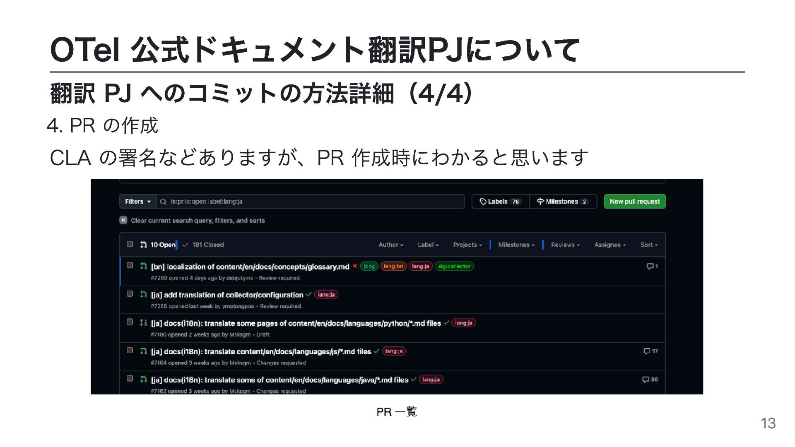Click the lang:ja label on python PR
Image resolution: width=795 pixels, height=447 pixels.
point(464,323)
